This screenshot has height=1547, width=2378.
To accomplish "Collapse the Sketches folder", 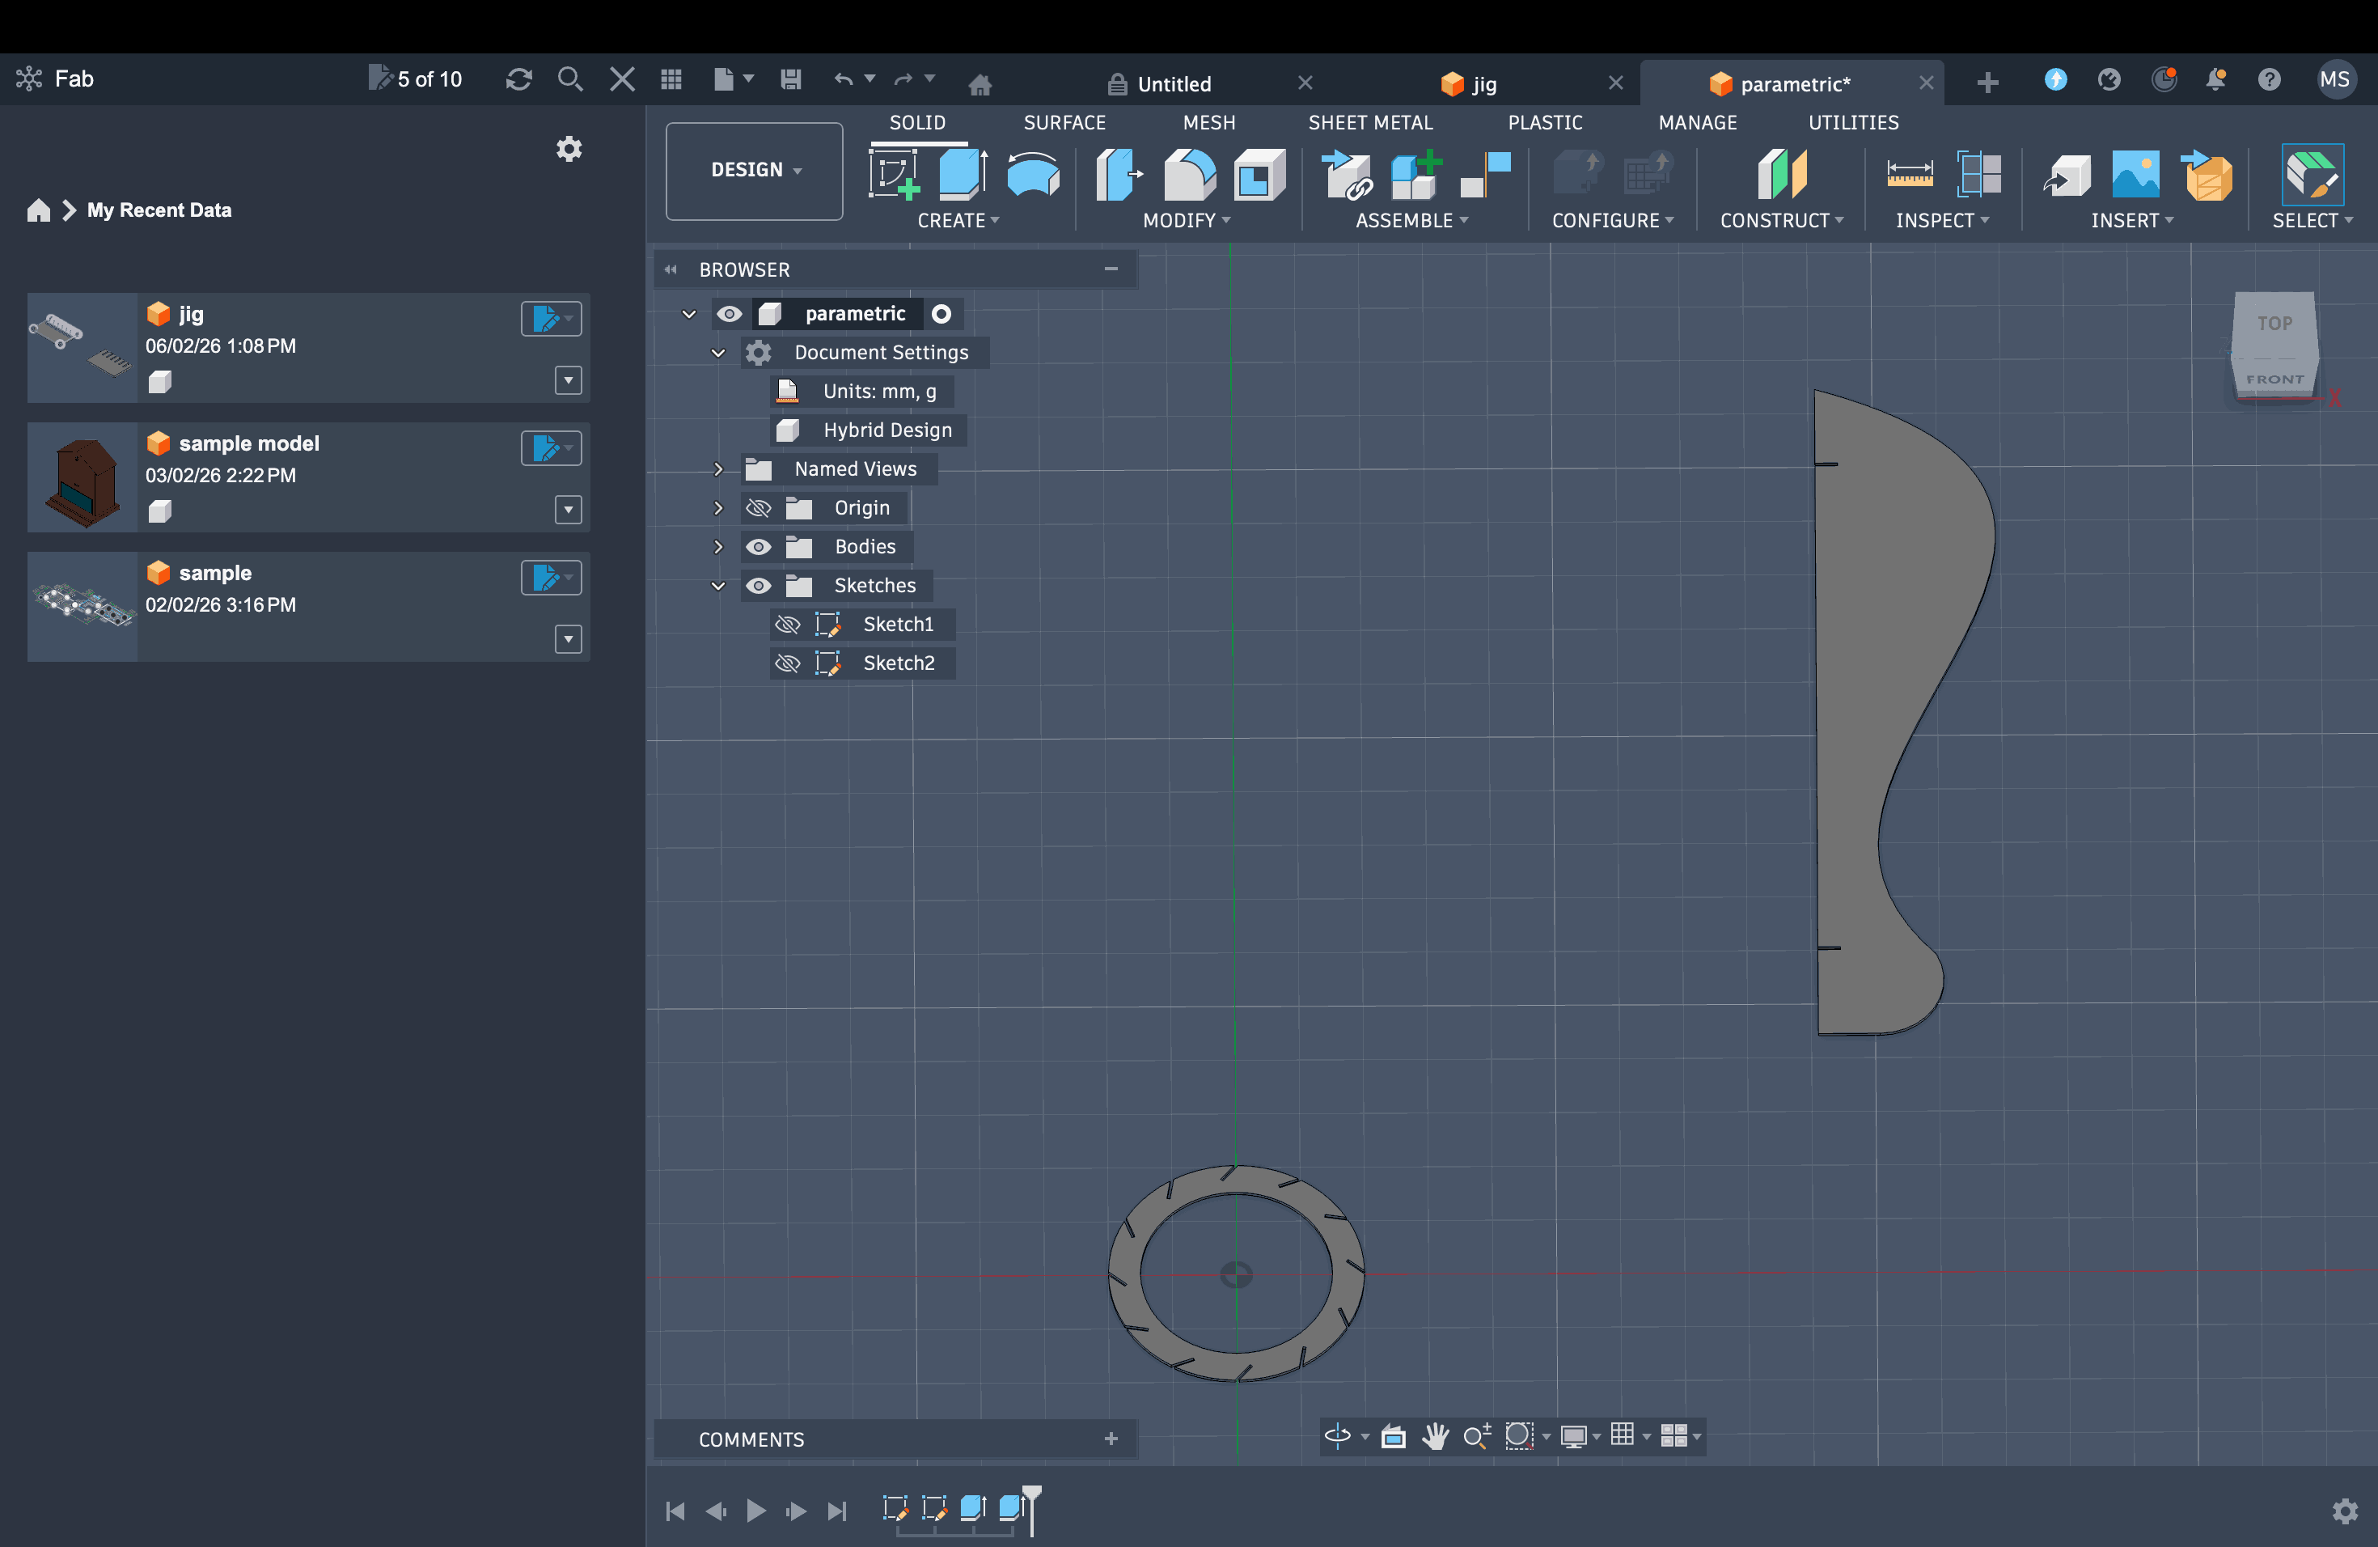I will point(717,586).
